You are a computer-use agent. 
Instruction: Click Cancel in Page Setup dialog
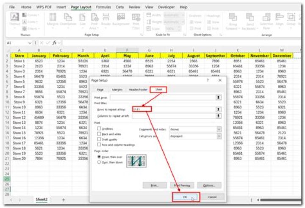(x=212, y=197)
